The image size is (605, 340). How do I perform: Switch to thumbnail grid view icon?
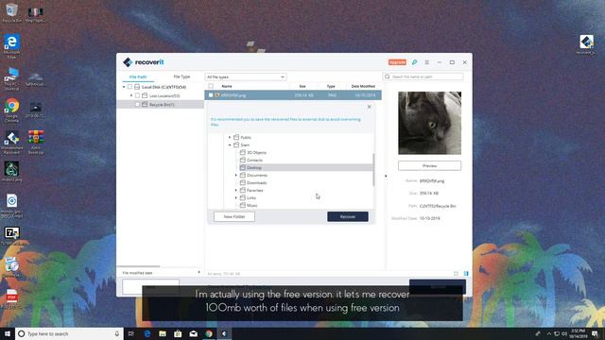(x=456, y=273)
